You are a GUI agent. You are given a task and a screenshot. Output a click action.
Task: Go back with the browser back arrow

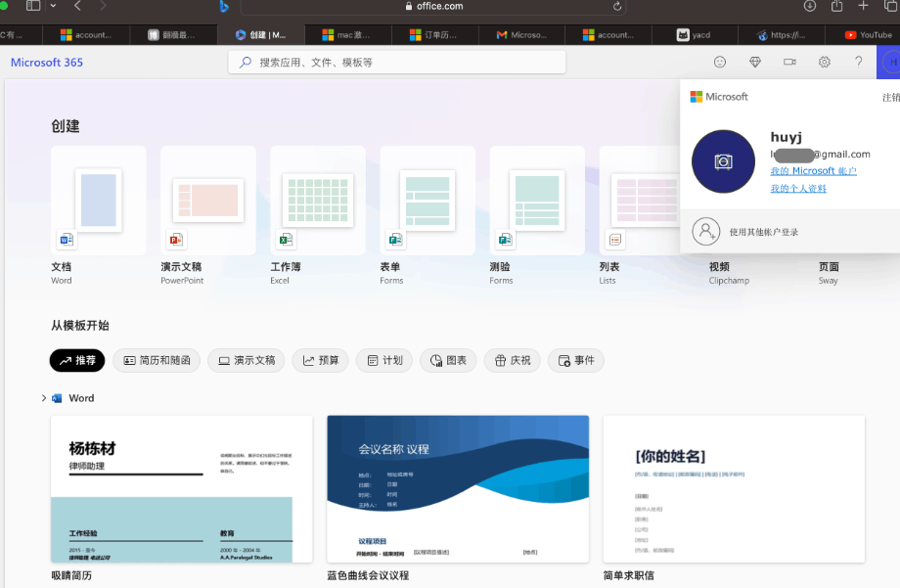pos(78,6)
